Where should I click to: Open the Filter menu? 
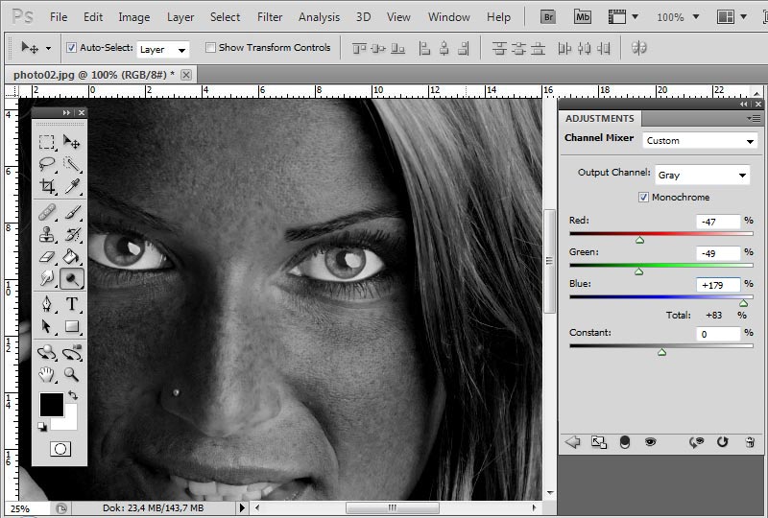click(270, 17)
